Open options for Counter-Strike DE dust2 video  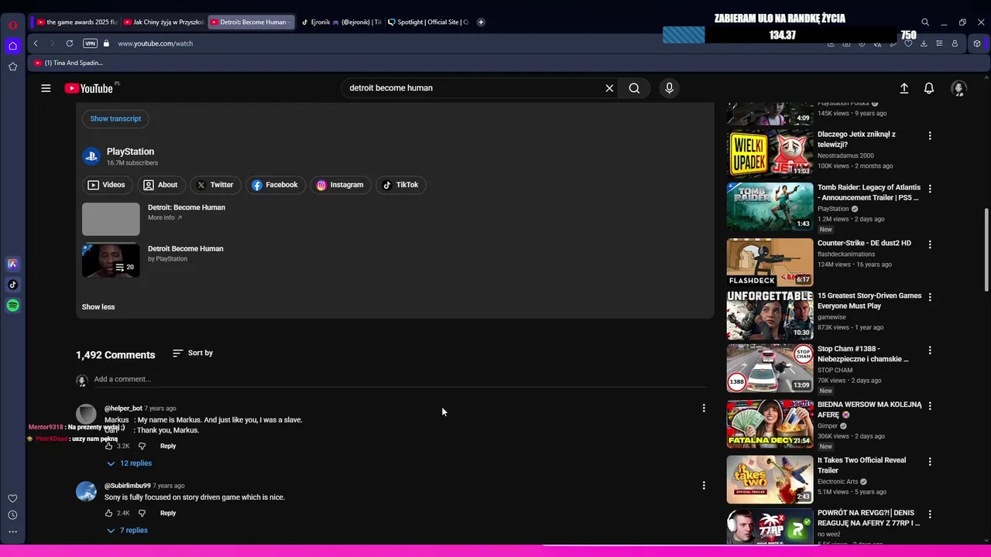click(x=930, y=244)
